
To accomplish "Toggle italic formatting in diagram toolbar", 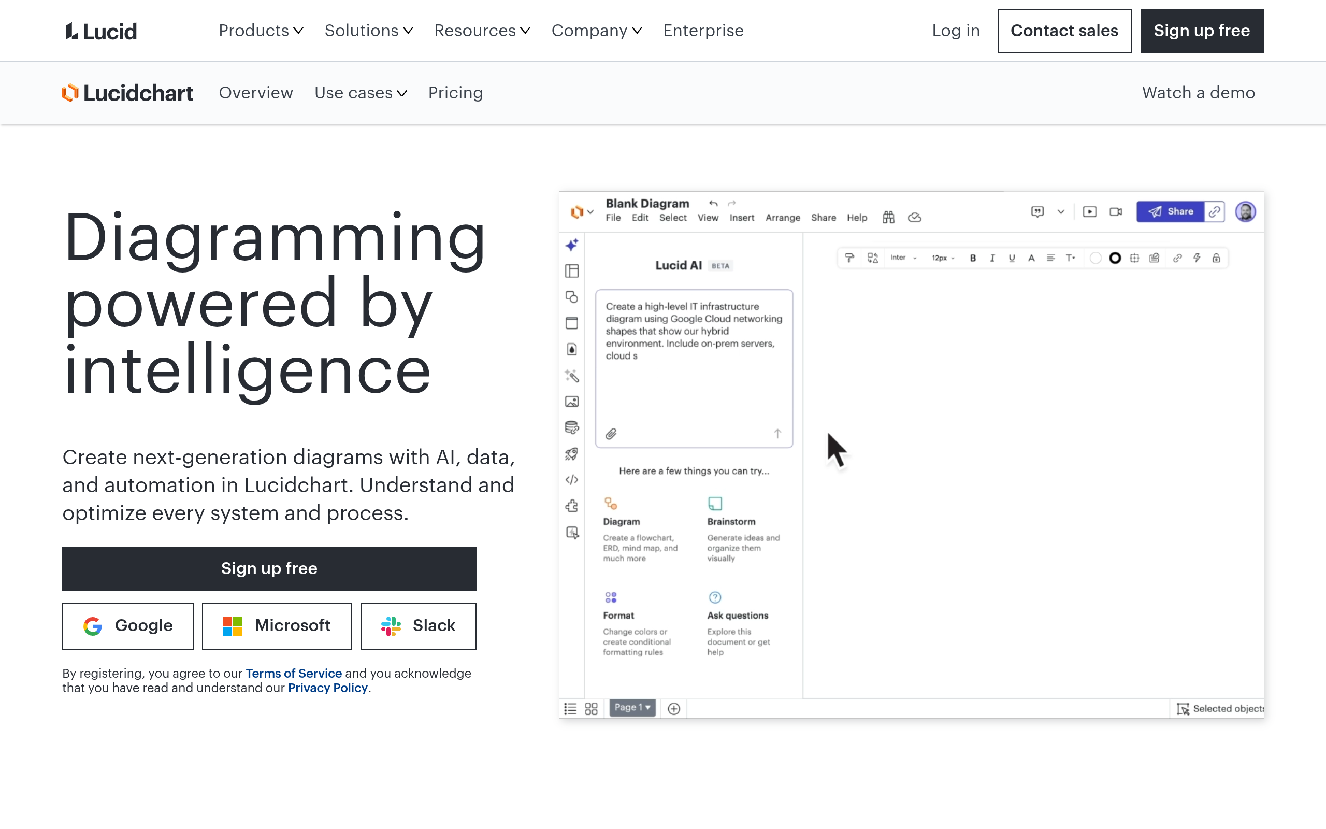I will pyautogui.click(x=992, y=258).
